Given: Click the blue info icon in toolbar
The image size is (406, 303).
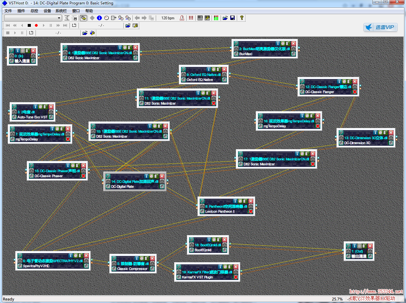Looking at the screenshot, I should [x=99, y=18].
